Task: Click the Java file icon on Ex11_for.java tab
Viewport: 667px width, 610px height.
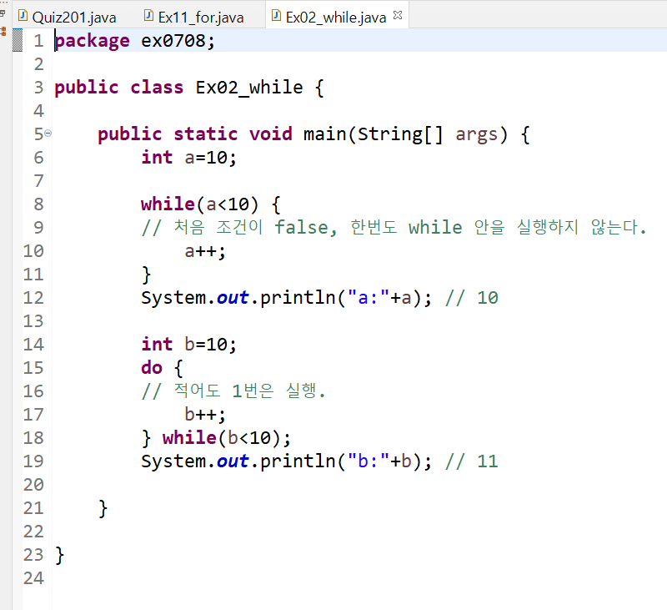Action: click(148, 16)
